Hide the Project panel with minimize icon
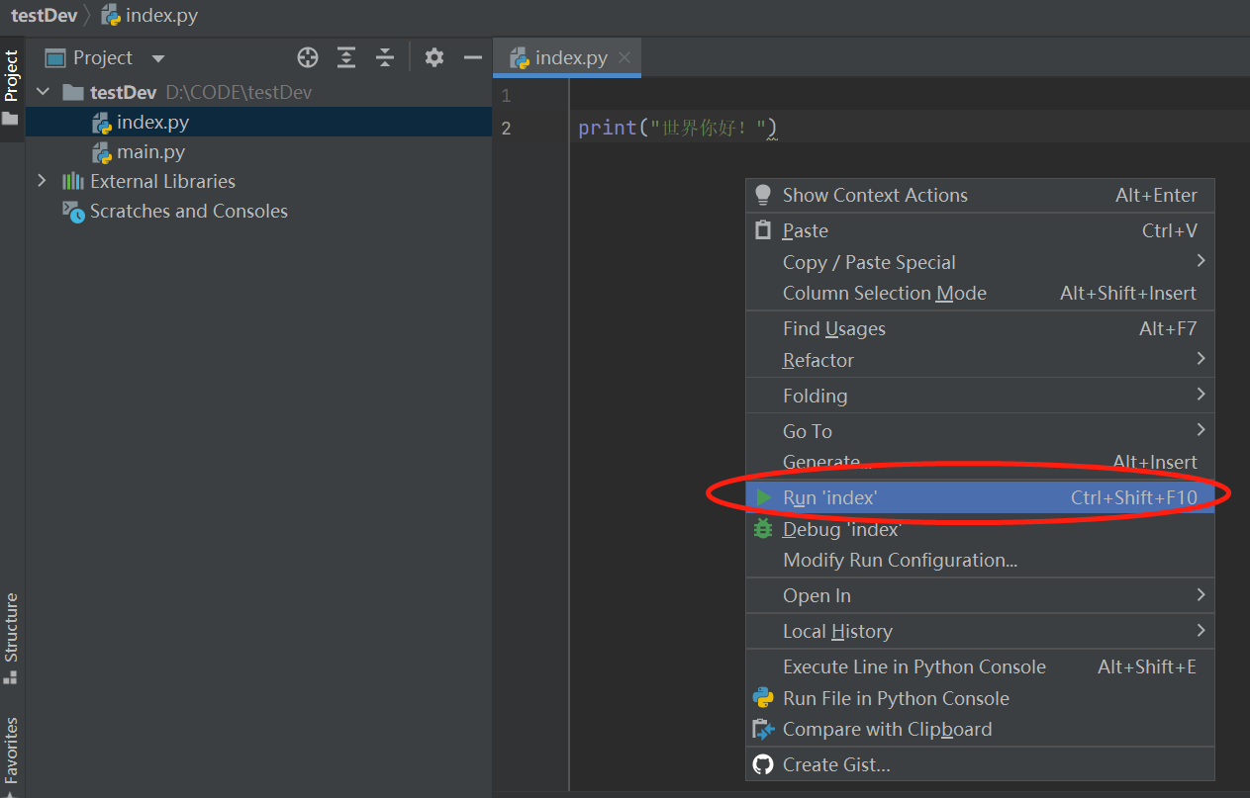This screenshot has width=1250, height=798. 473,57
